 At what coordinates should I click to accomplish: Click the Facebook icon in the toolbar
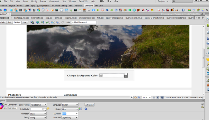183,10
